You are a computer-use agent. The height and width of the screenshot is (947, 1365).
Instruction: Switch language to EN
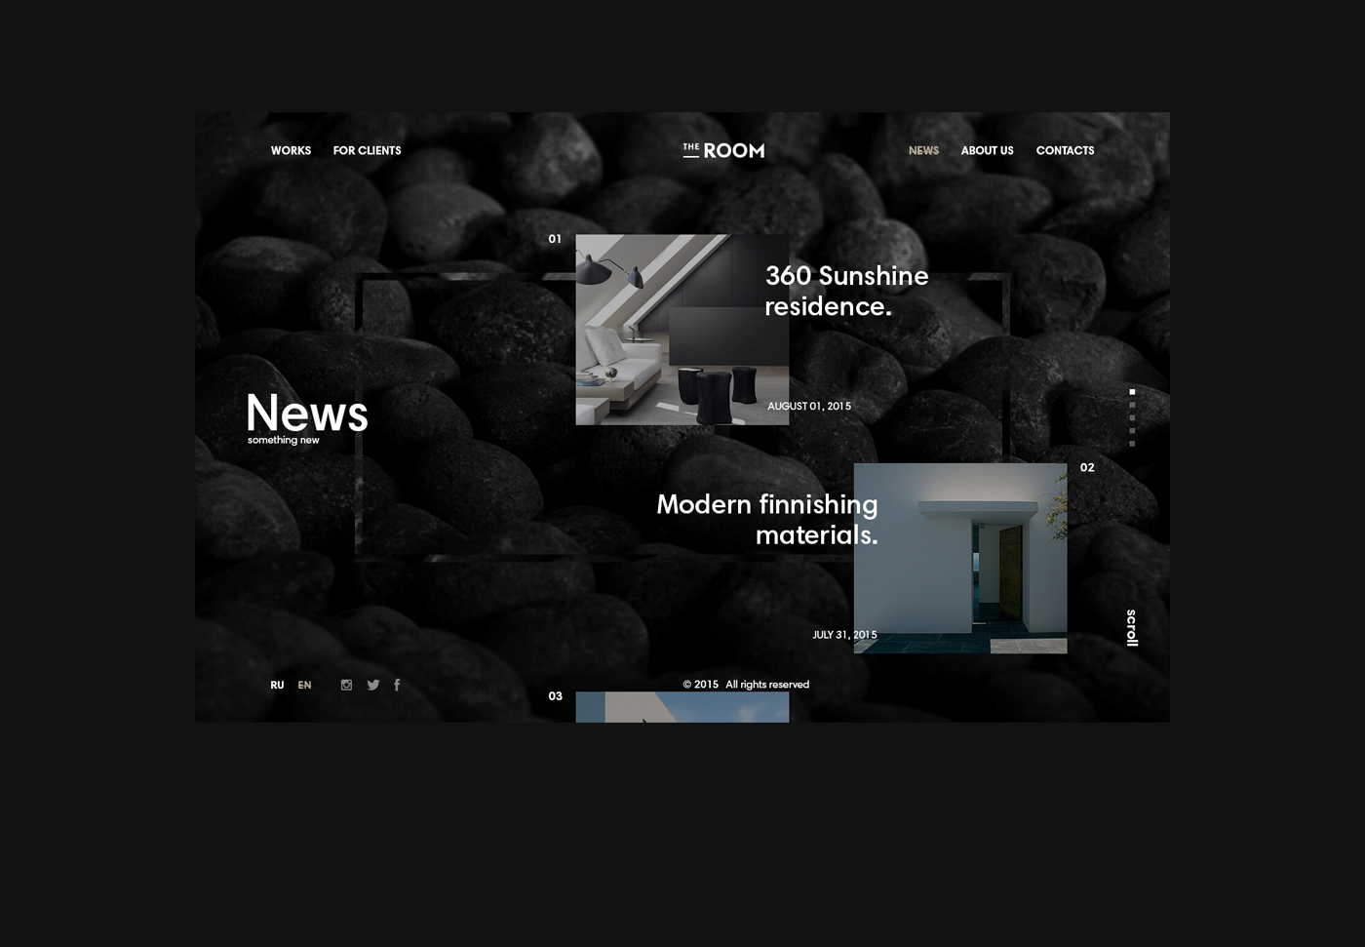pyautogui.click(x=304, y=685)
